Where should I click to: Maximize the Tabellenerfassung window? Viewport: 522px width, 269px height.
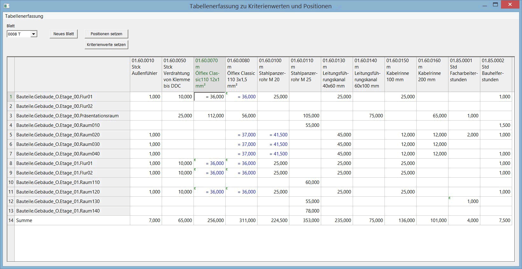click(x=495, y=5)
